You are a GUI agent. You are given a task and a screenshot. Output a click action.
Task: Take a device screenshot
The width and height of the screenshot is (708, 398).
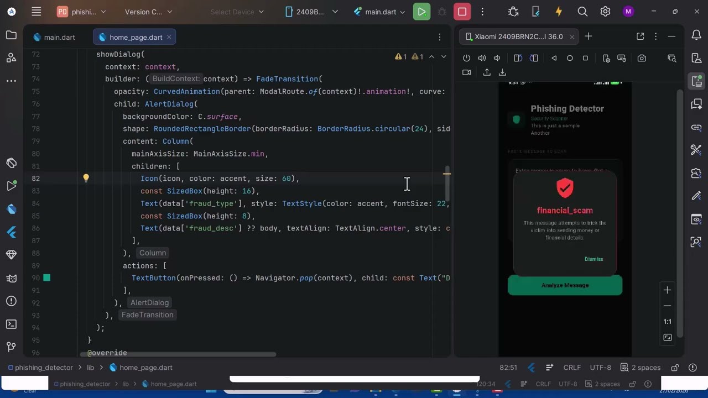642,58
